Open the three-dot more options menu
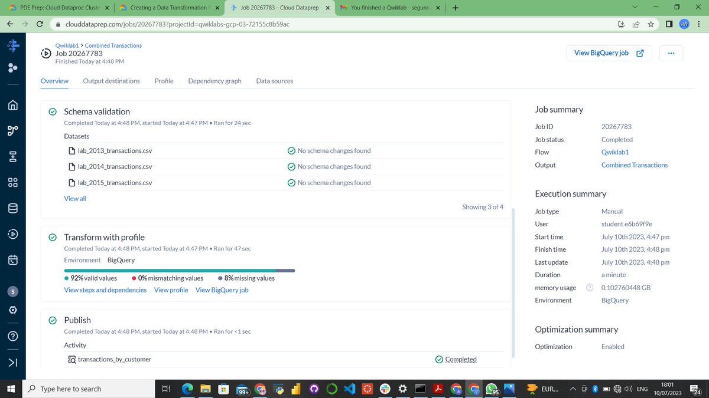Screen dimensions: 709x398 [671, 53]
